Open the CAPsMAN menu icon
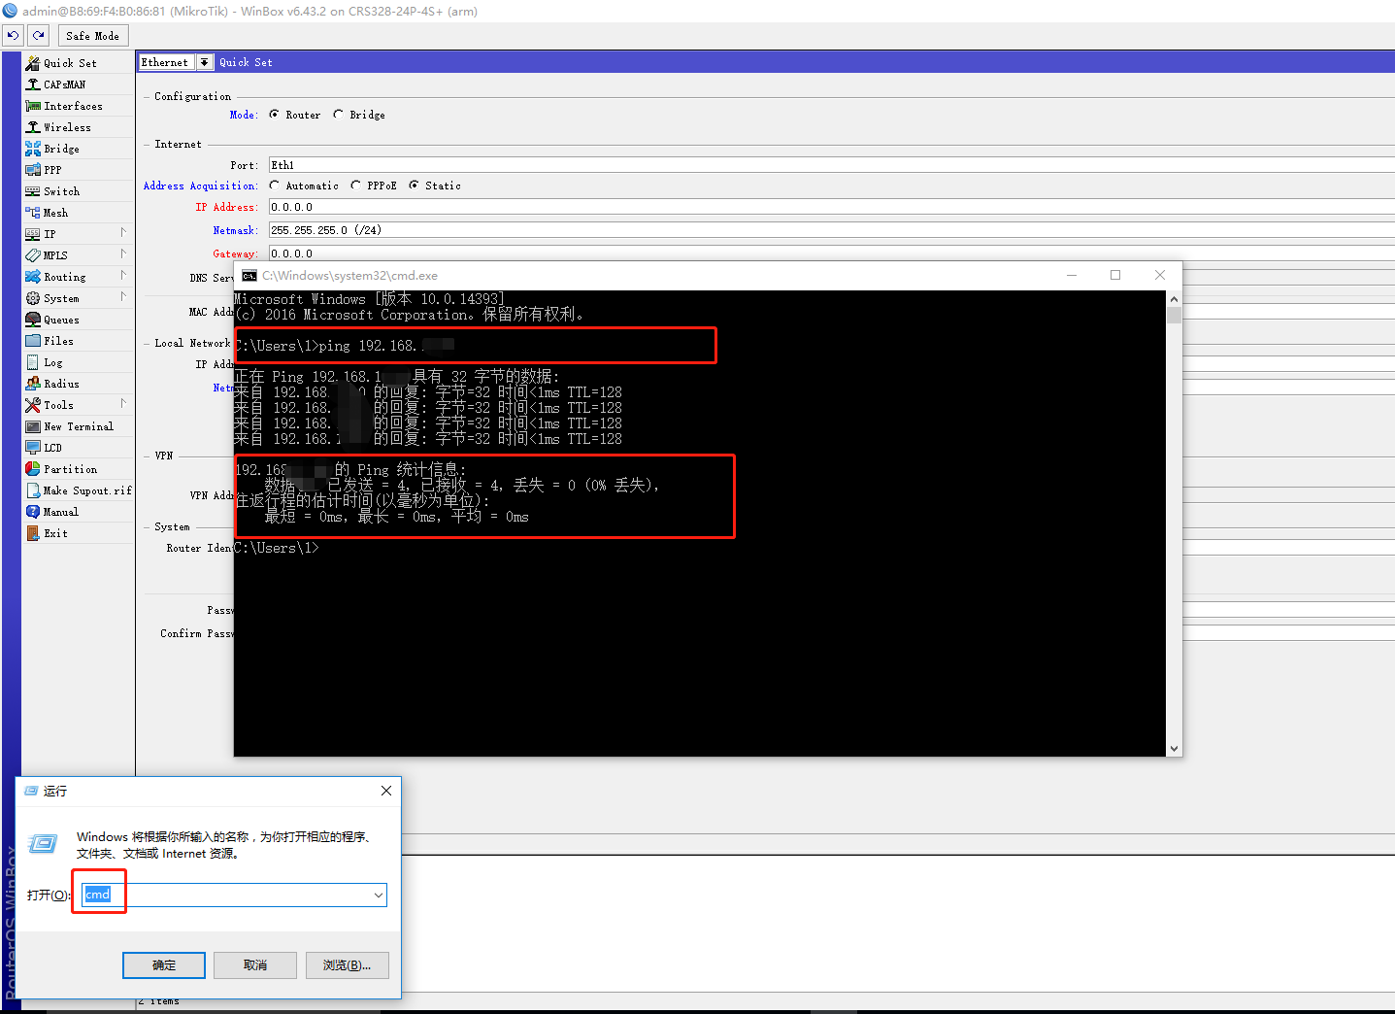Screen dimensions: 1395x1014 [33, 84]
